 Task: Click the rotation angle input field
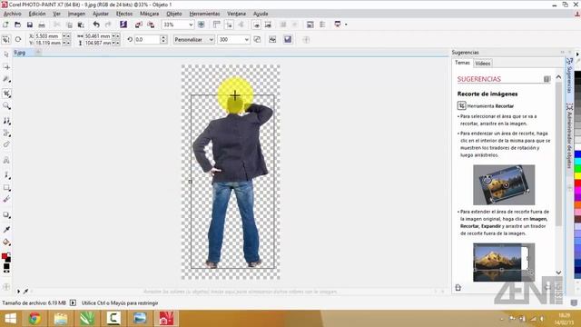click(147, 40)
